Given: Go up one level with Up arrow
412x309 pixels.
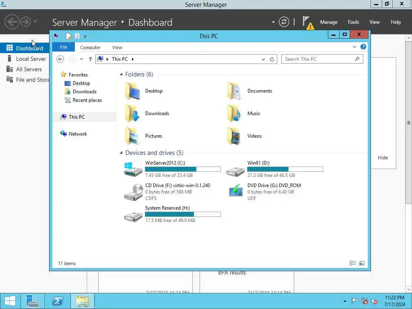Looking at the screenshot, I should pyautogui.click(x=91, y=59).
